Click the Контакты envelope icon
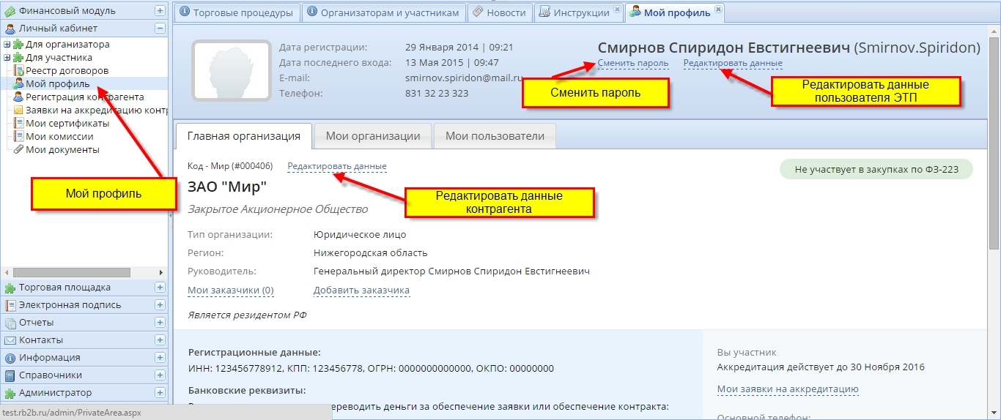 10,340
